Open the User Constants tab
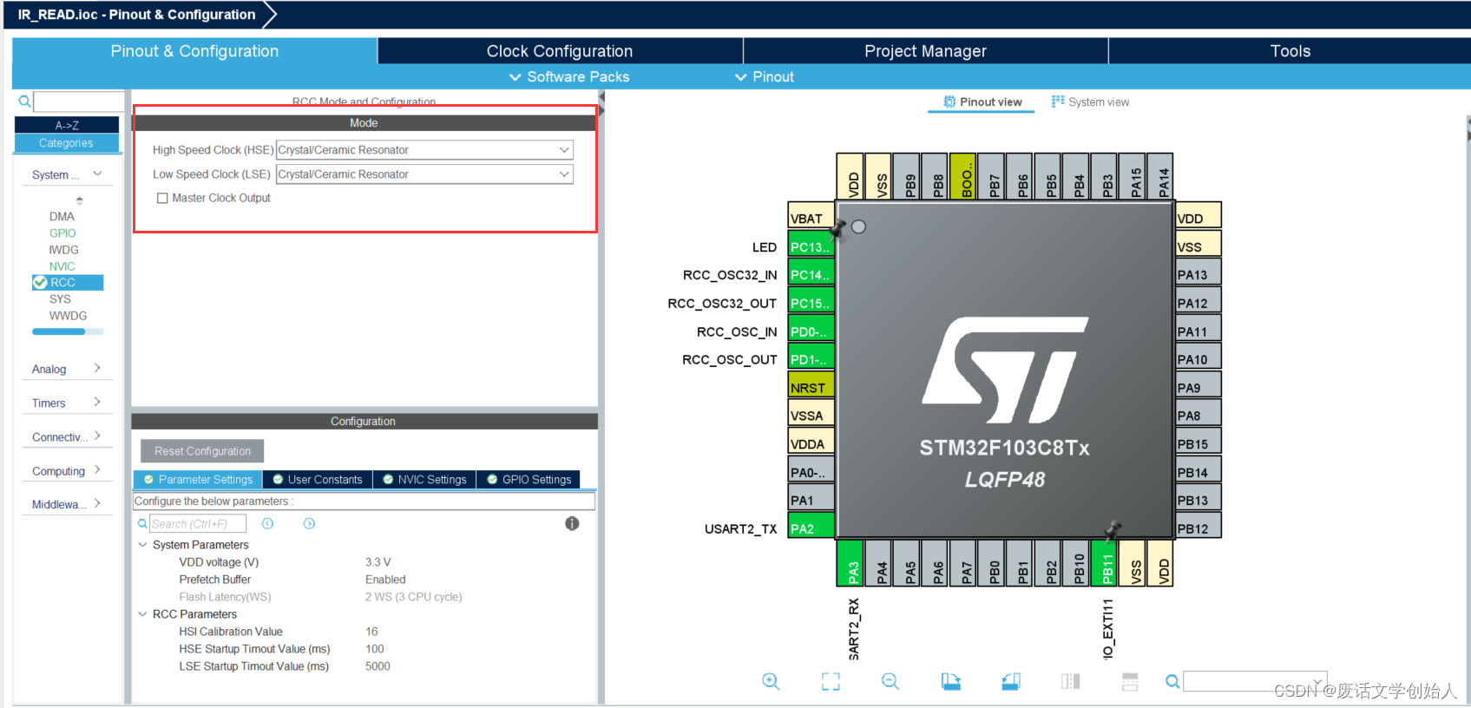Screen dimensions: 1471x708 pyautogui.click(x=318, y=479)
